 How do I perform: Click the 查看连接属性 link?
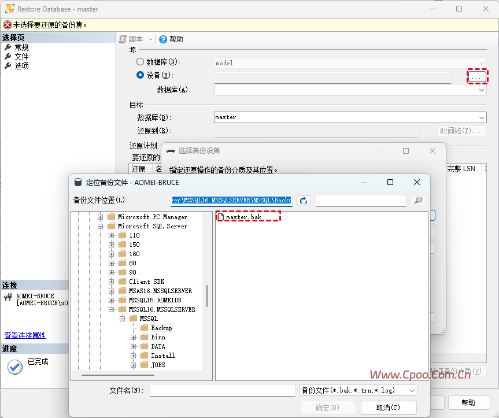click(25, 335)
